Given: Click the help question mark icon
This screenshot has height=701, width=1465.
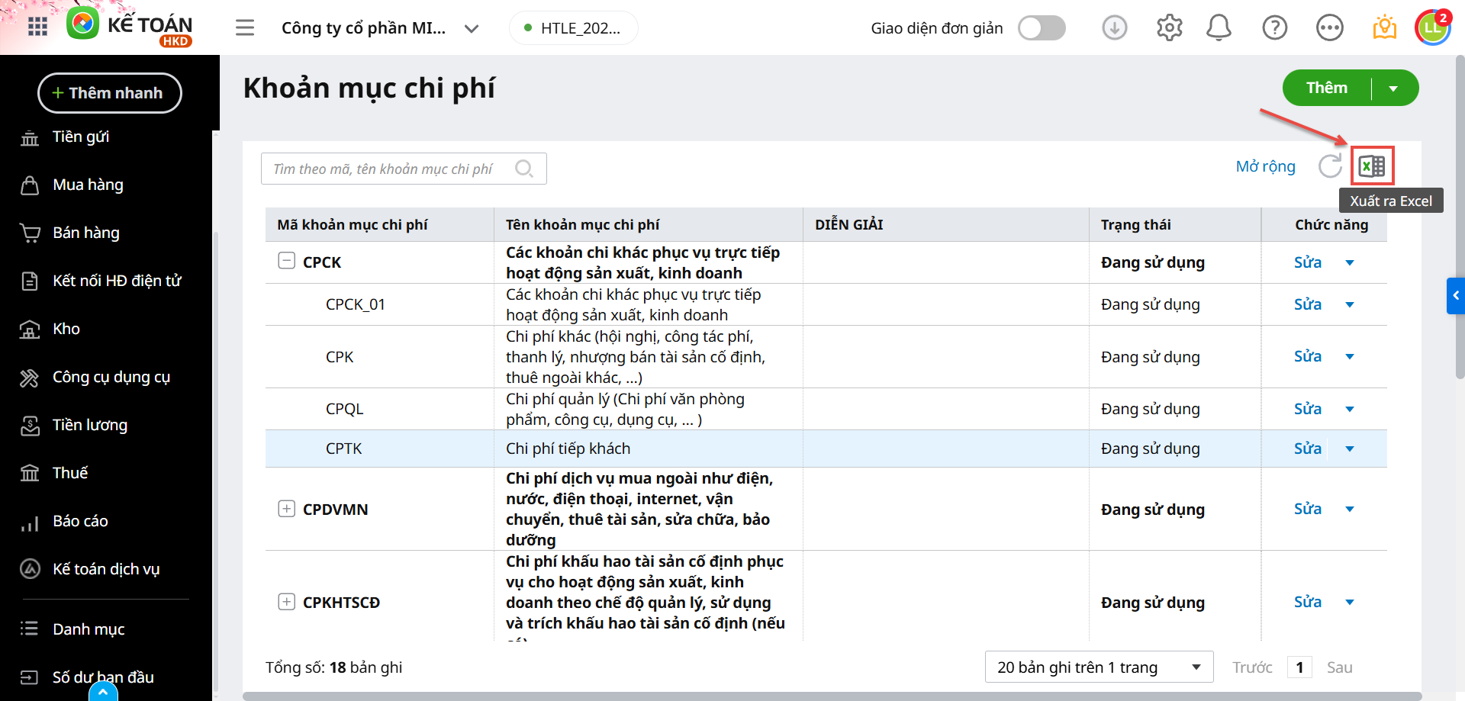Looking at the screenshot, I should pos(1274,28).
